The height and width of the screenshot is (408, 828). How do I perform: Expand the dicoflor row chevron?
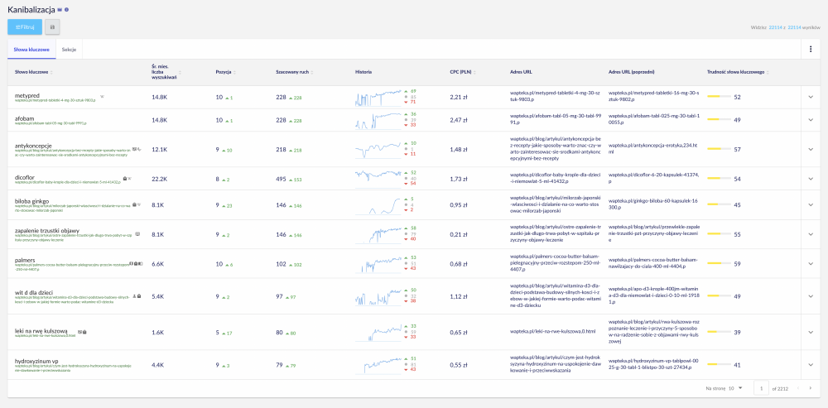click(x=810, y=178)
